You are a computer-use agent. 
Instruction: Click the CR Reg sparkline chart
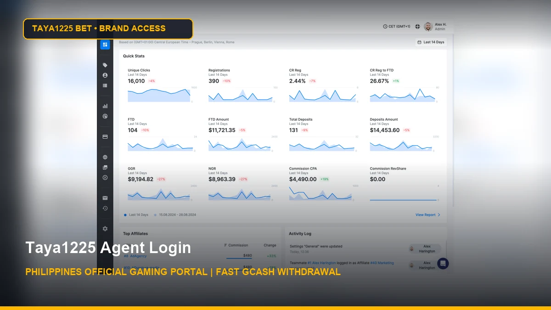click(x=322, y=95)
